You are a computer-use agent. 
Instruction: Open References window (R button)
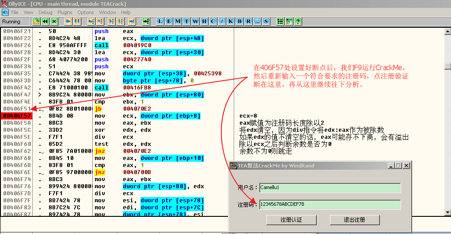pyautogui.click(x=249, y=21)
